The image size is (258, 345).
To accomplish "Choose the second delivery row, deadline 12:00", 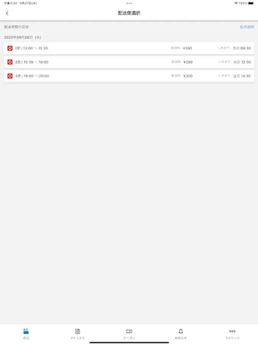I will pyautogui.click(x=129, y=62).
